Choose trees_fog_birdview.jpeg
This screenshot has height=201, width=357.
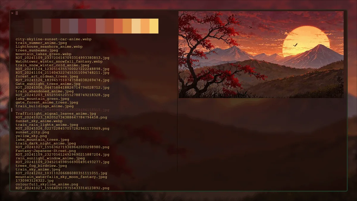click(41, 166)
